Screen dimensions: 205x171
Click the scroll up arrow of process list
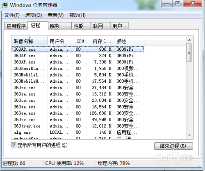(189, 40)
